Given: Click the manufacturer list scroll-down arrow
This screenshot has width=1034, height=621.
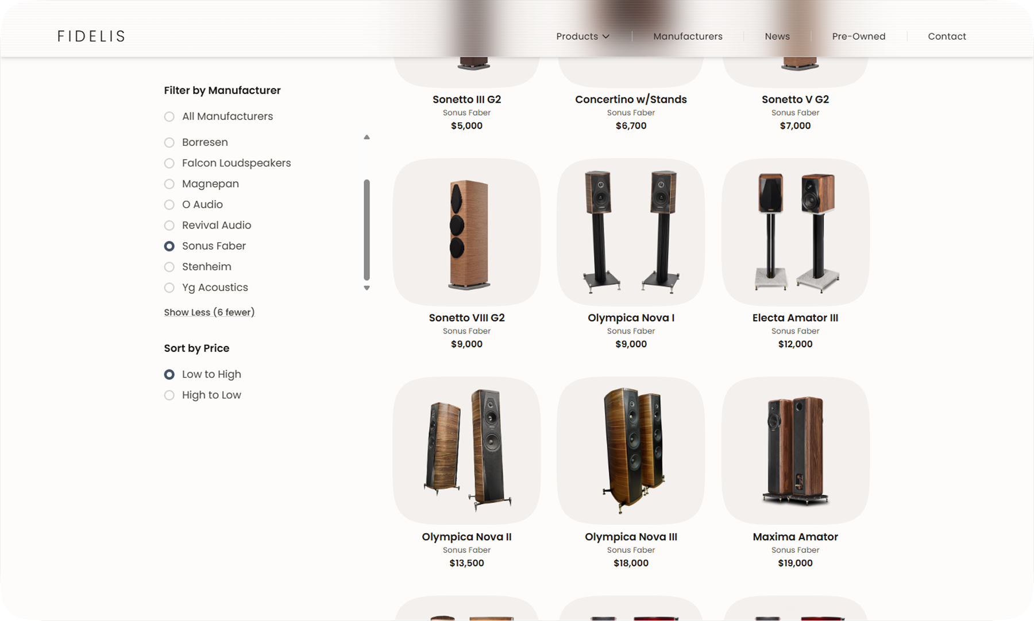Looking at the screenshot, I should 366,288.
